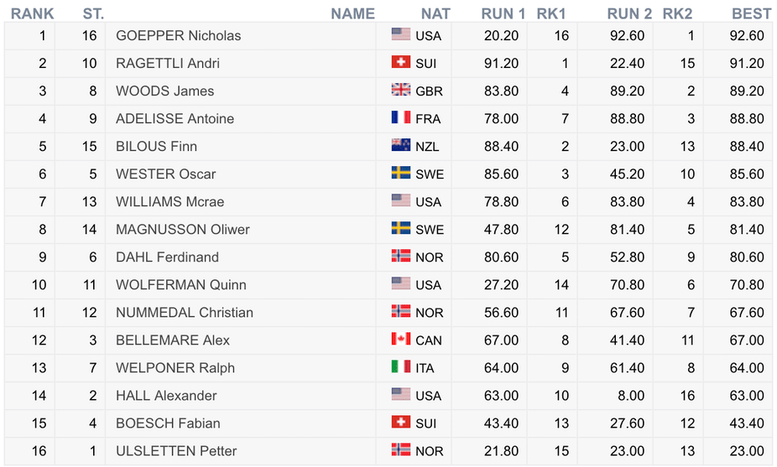Click the RANK column header
777x467 pixels.
point(32,13)
